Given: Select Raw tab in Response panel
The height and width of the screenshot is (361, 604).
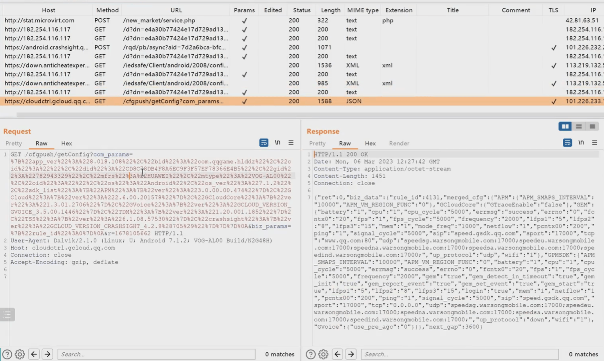Looking at the screenshot, I should pos(345,143).
